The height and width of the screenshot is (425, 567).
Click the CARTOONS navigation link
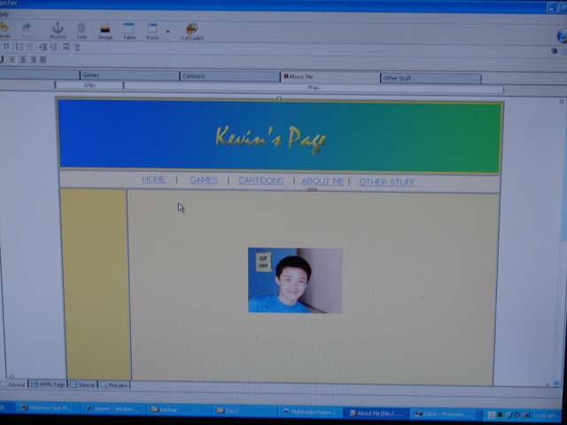click(x=260, y=181)
